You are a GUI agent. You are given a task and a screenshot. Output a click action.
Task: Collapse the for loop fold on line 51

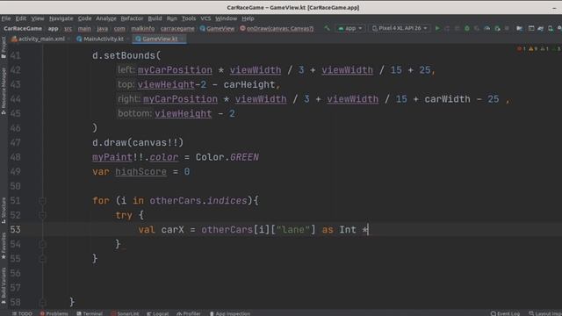tap(42, 201)
